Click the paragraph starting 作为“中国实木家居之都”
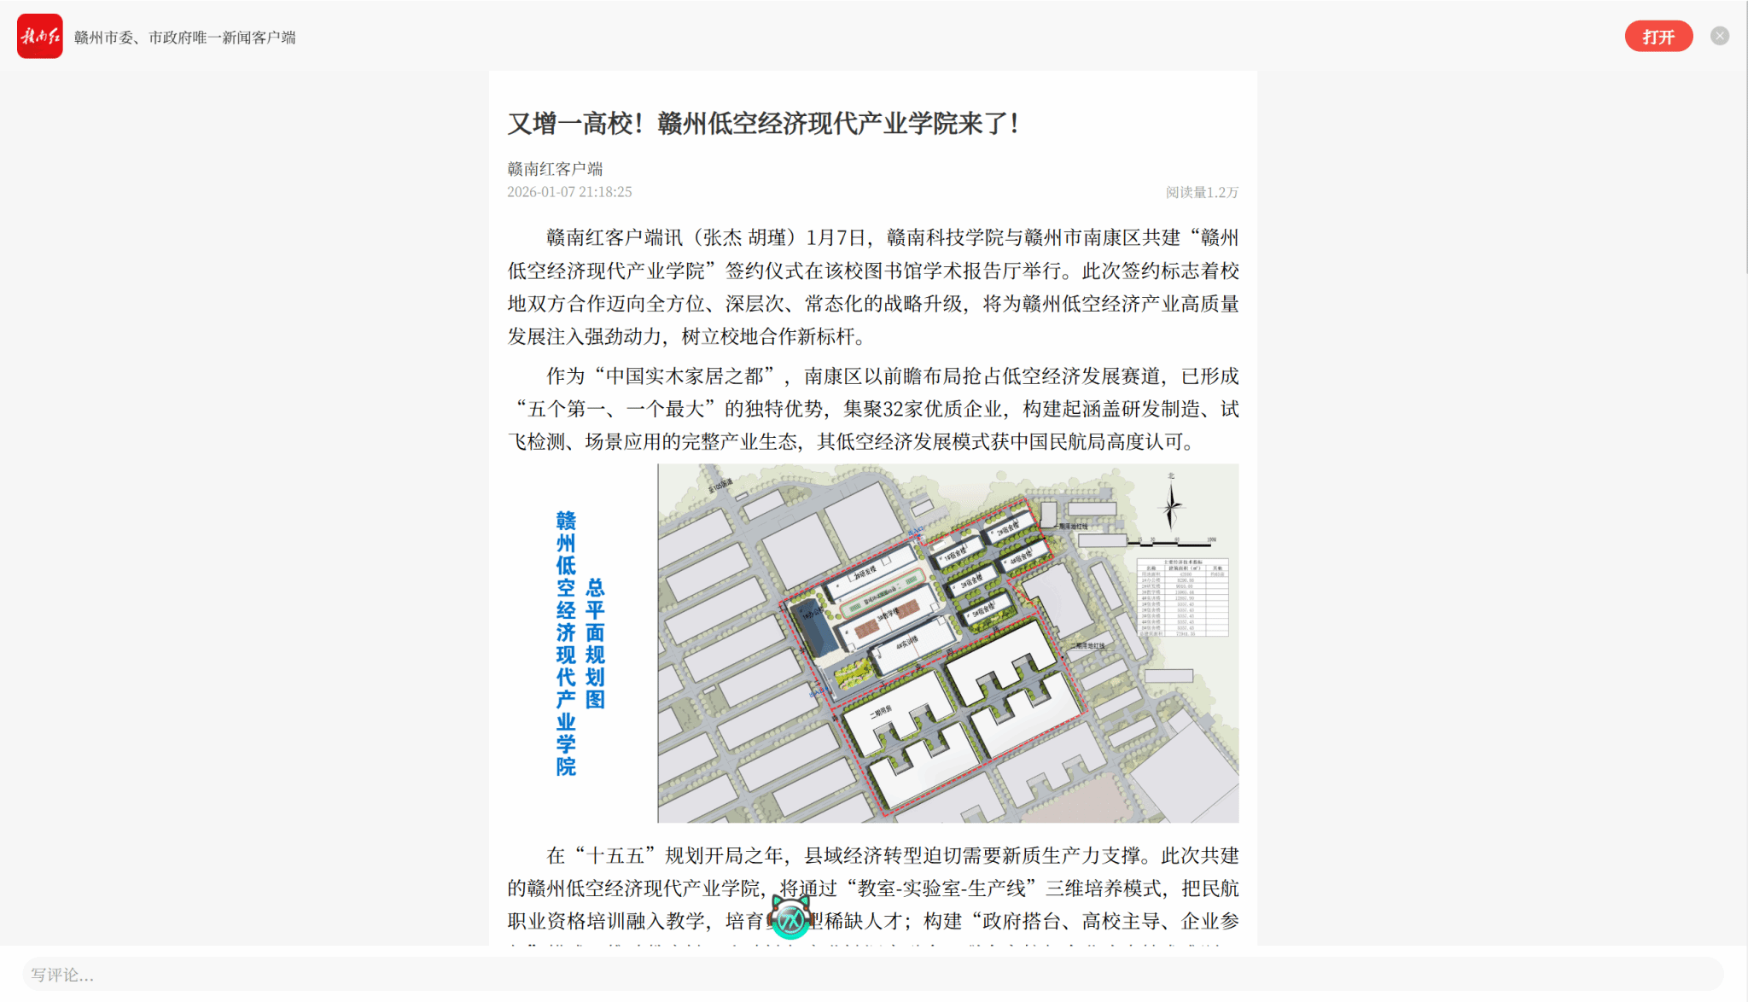Image resolution: width=1748 pixels, height=1002 pixels. click(x=872, y=409)
